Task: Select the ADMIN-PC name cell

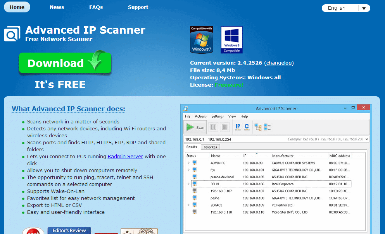Action: point(218,163)
